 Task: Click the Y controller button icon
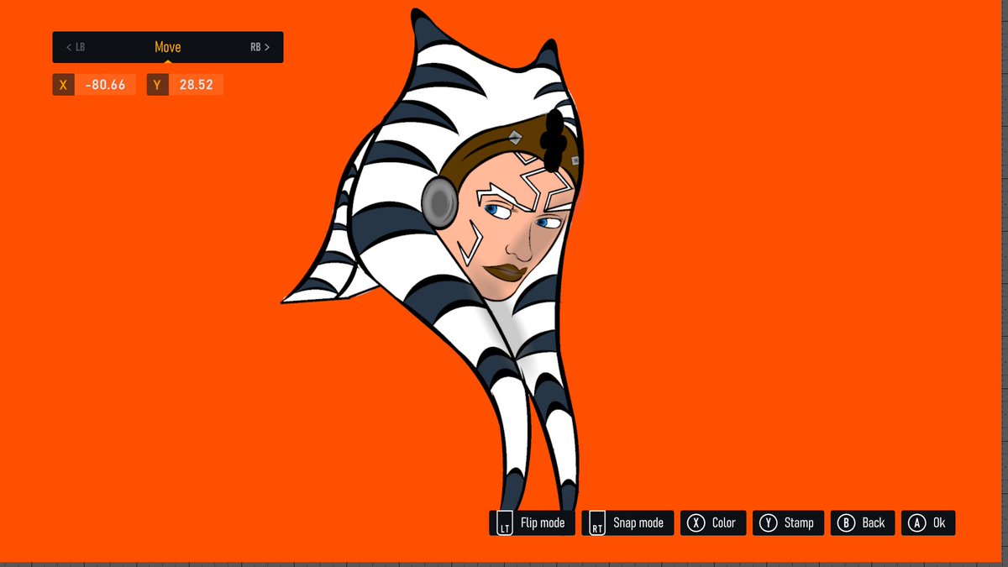pos(768,522)
